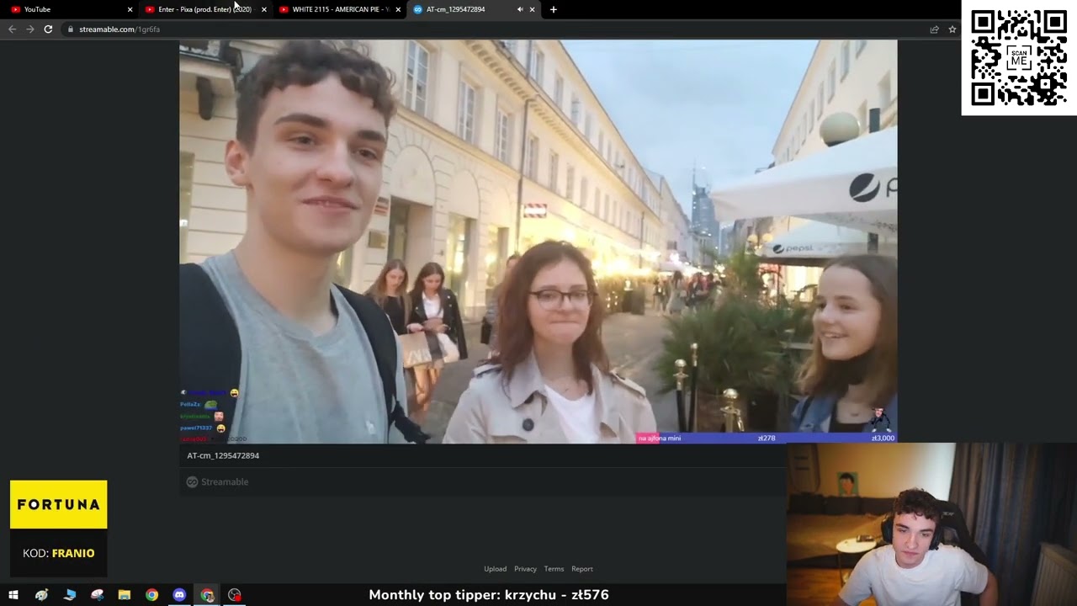
Task: View site info via the lock icon
Action: 71,29
